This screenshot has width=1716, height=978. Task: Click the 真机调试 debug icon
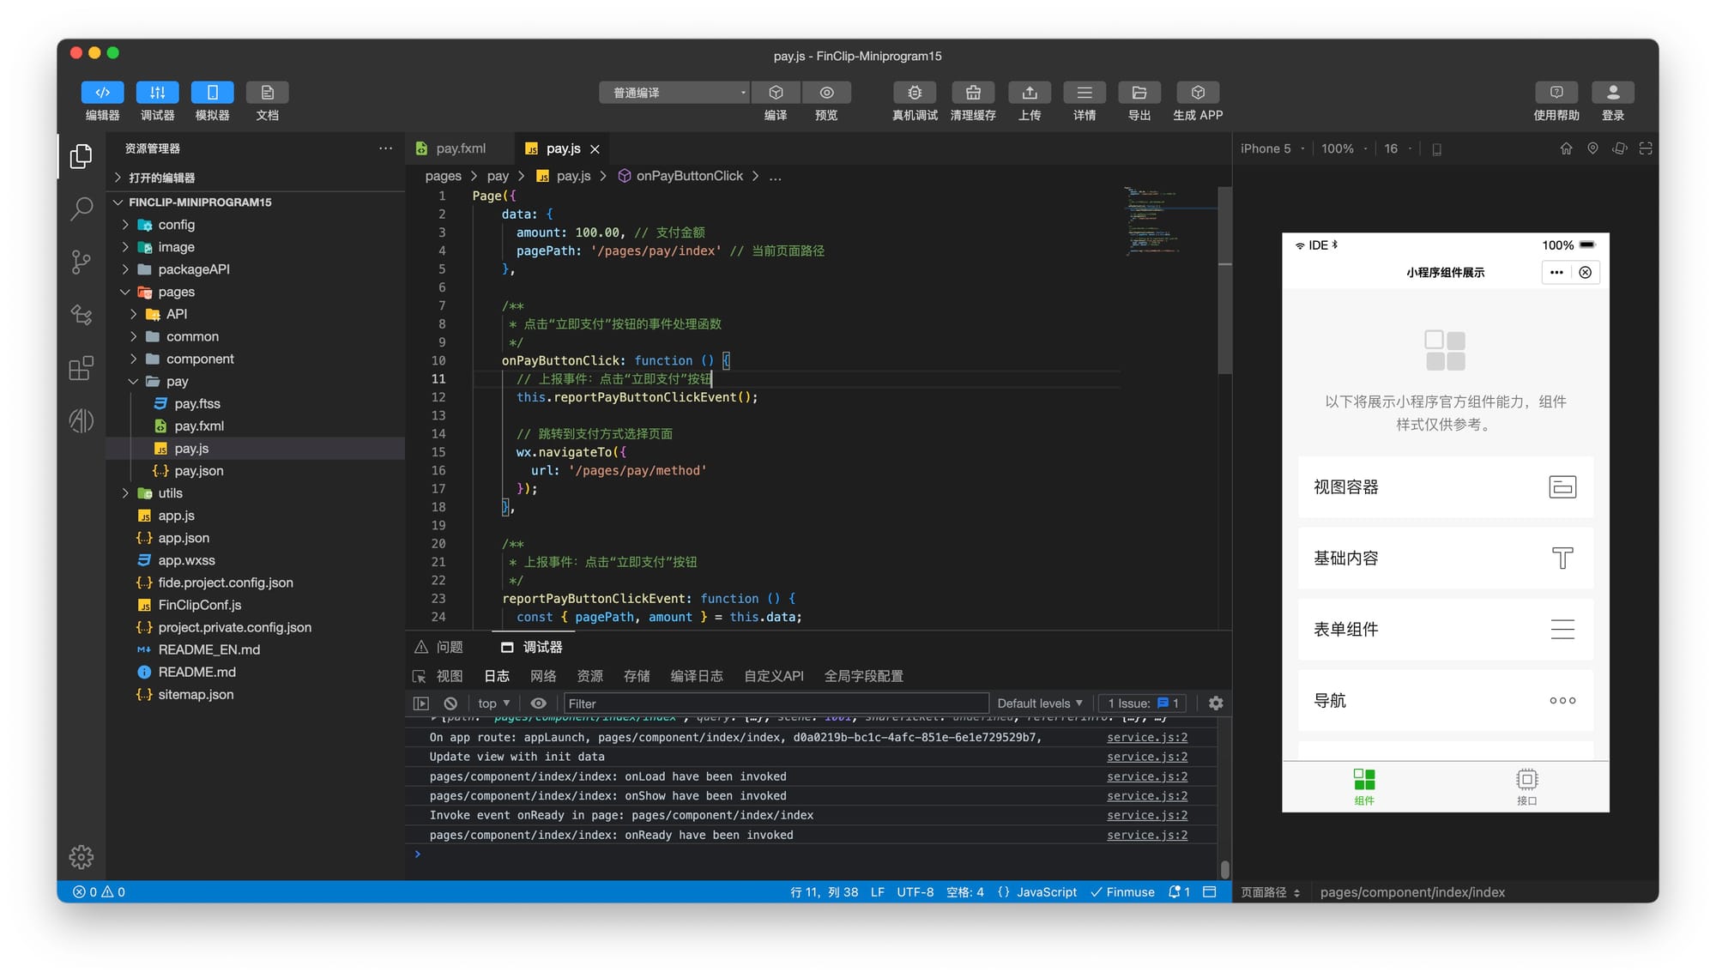tap(914, 93)
